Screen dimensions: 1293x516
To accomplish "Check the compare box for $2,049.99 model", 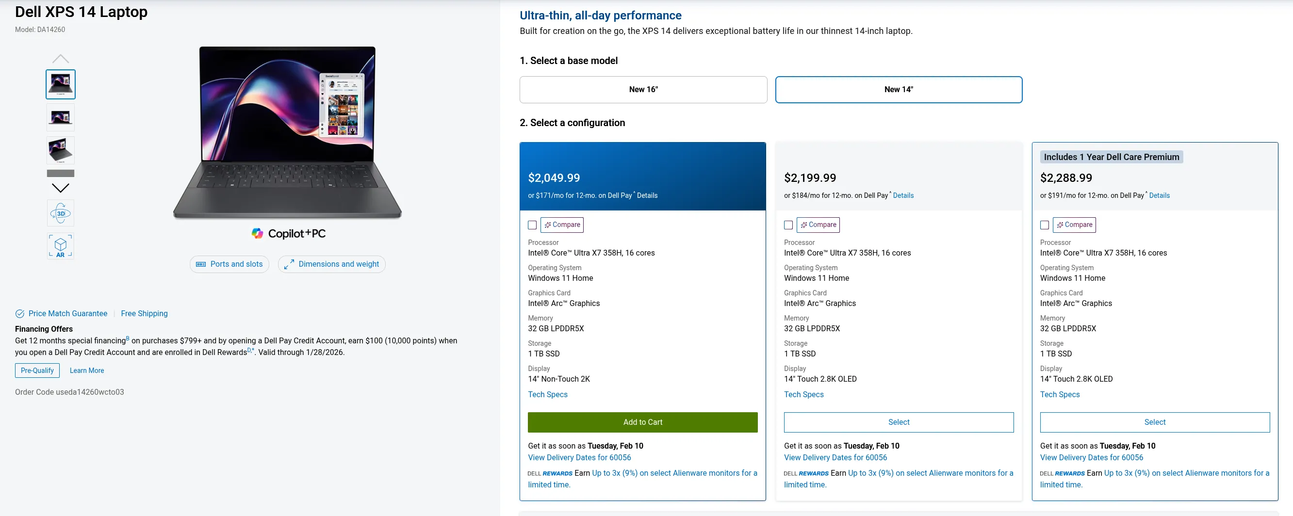I will click(532, 226).
